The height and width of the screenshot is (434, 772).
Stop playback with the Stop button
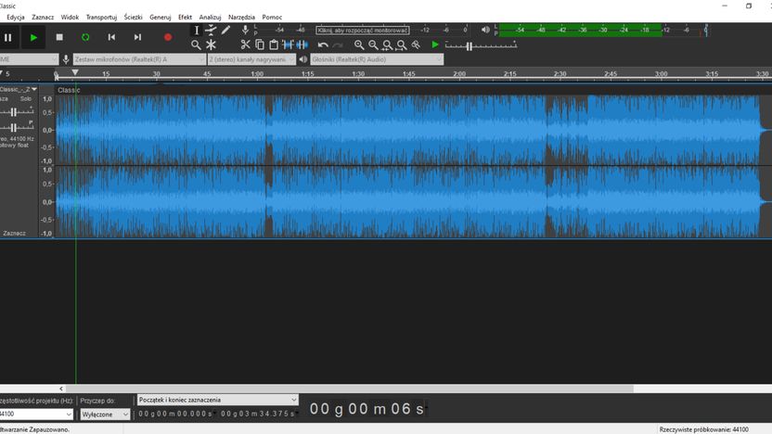(x=59, y=37)
